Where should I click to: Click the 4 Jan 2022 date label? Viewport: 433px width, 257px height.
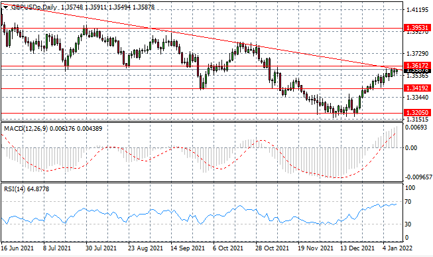397,248
